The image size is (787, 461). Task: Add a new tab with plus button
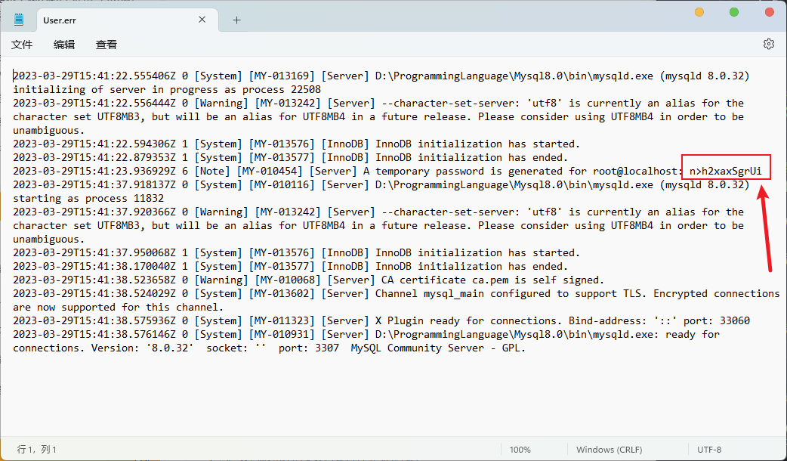pyautogui.click(x=237, y=20)
